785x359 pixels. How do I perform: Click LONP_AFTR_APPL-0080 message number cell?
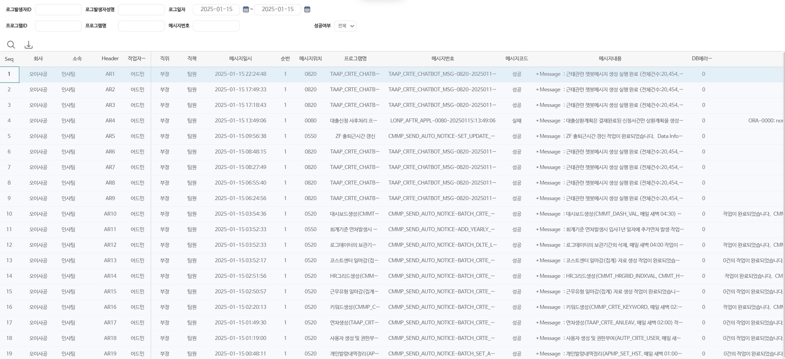click(442, 121)
